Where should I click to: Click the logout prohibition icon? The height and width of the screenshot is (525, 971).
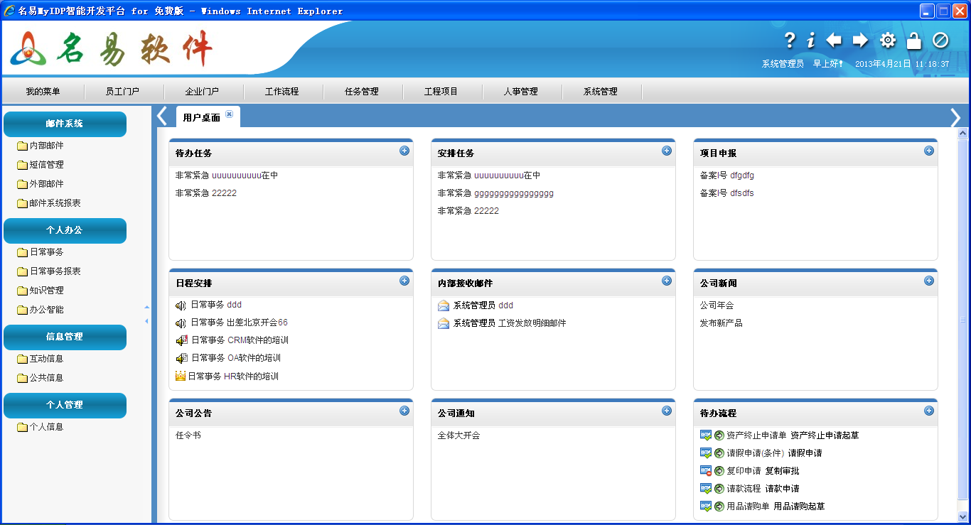pos(941,41)
